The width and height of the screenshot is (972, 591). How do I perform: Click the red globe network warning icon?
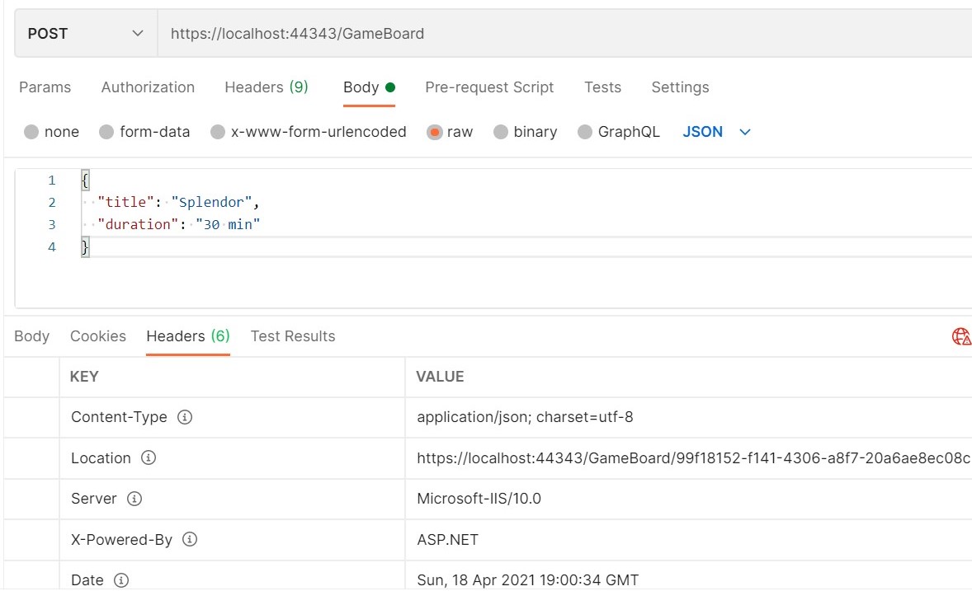pos(961,336)
